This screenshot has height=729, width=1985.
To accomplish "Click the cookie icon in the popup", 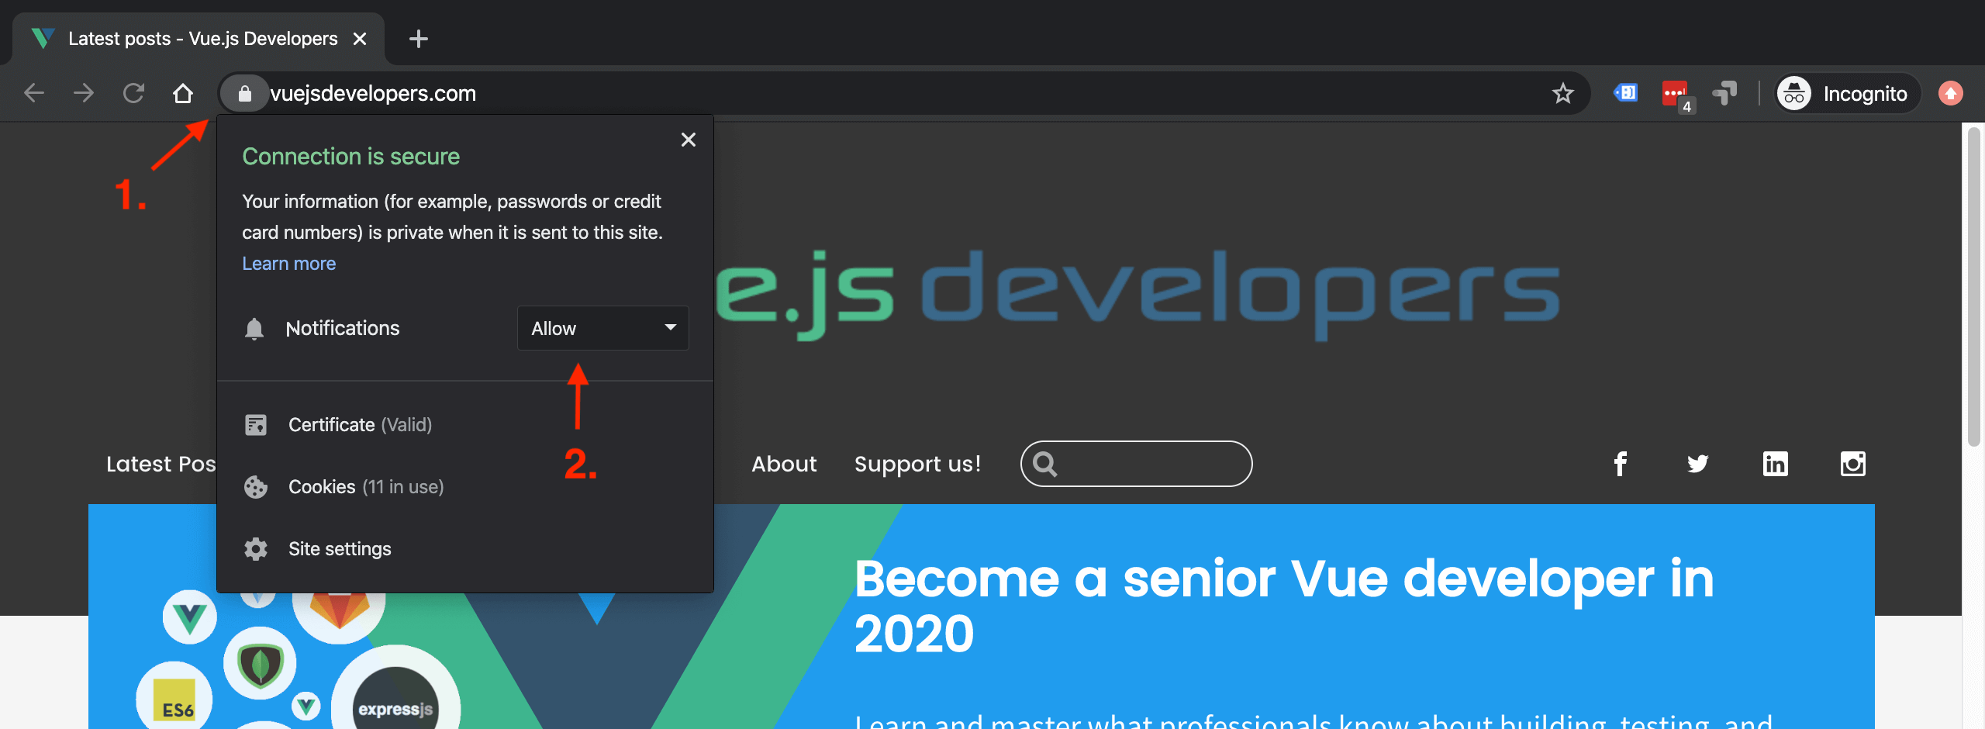I will point(256,487).
